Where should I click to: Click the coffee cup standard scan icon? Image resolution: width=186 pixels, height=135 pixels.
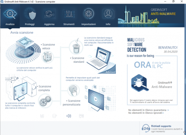pyautogui.click(x=76, y=47)
